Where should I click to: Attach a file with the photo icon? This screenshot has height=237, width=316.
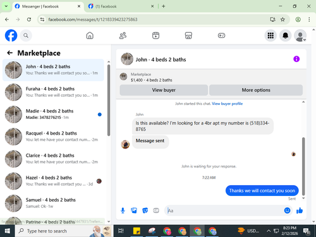[x=134, y=210]
